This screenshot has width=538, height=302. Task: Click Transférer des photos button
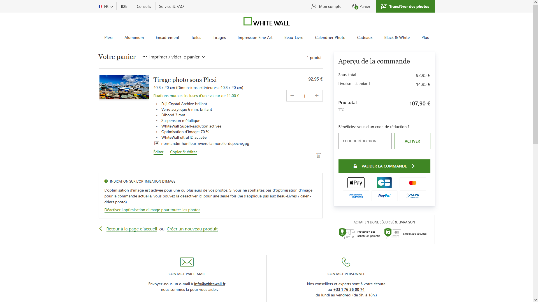(x=405, y=6)
